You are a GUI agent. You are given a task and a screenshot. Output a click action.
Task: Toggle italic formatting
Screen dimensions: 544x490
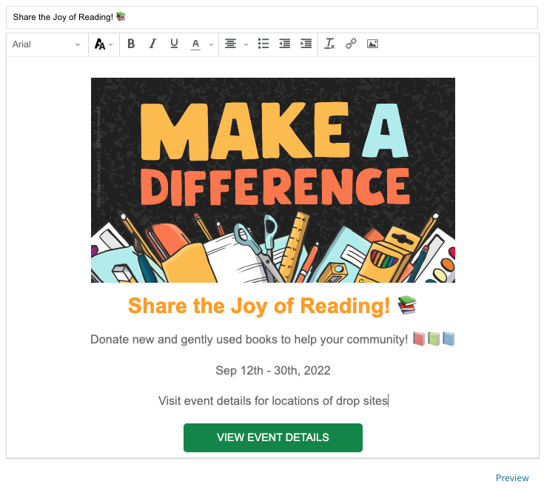[x=152, y=44]
